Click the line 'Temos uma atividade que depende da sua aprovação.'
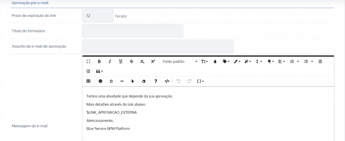The image size is (345, 141). coord(130,96)
